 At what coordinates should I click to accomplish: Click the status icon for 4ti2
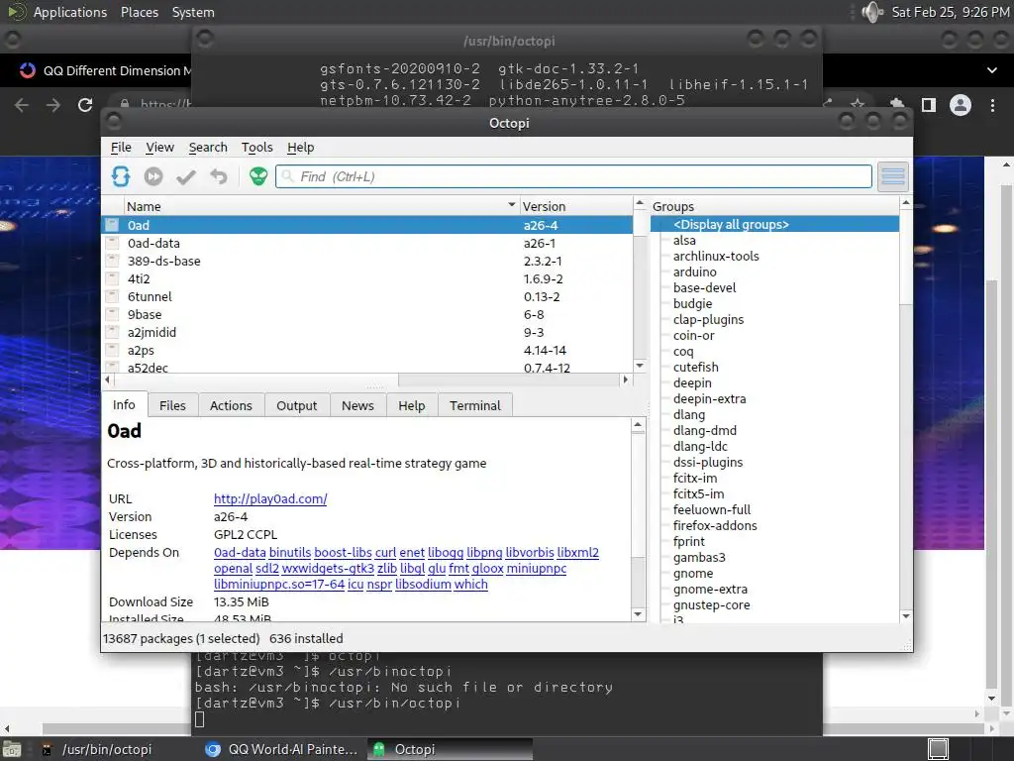(x=113, y=278)
